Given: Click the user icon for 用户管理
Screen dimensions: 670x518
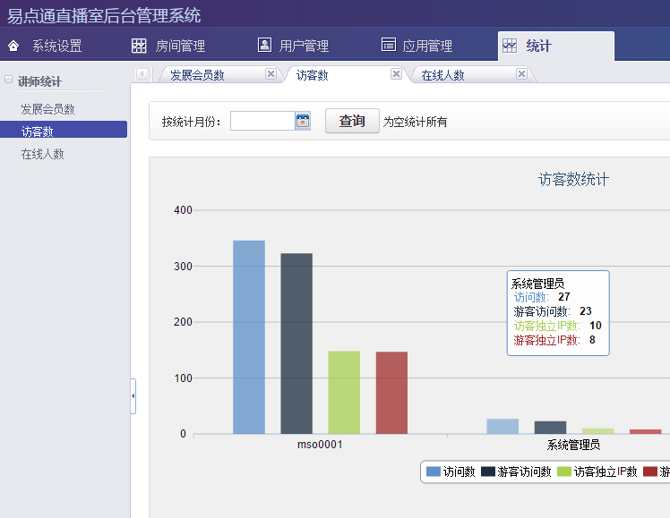Looking at the screenshot, I should tap(264, 45).
